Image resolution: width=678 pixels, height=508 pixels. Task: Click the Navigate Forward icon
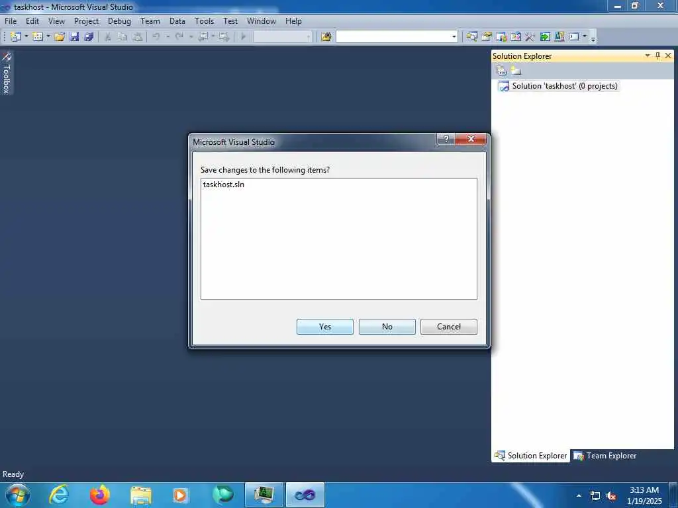point(224,37)
